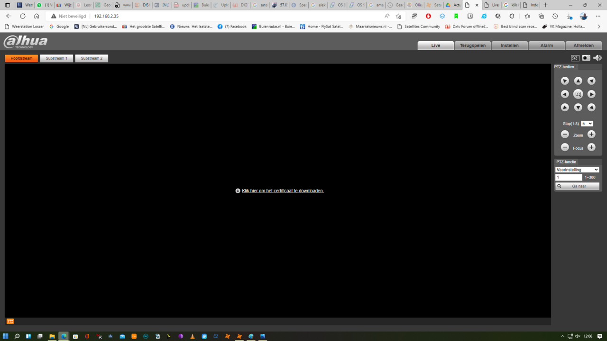Click the center PTZ region zoom icon
Image resolution: width=607 pixels, height=341 pixels.
(x=578, y=94)
